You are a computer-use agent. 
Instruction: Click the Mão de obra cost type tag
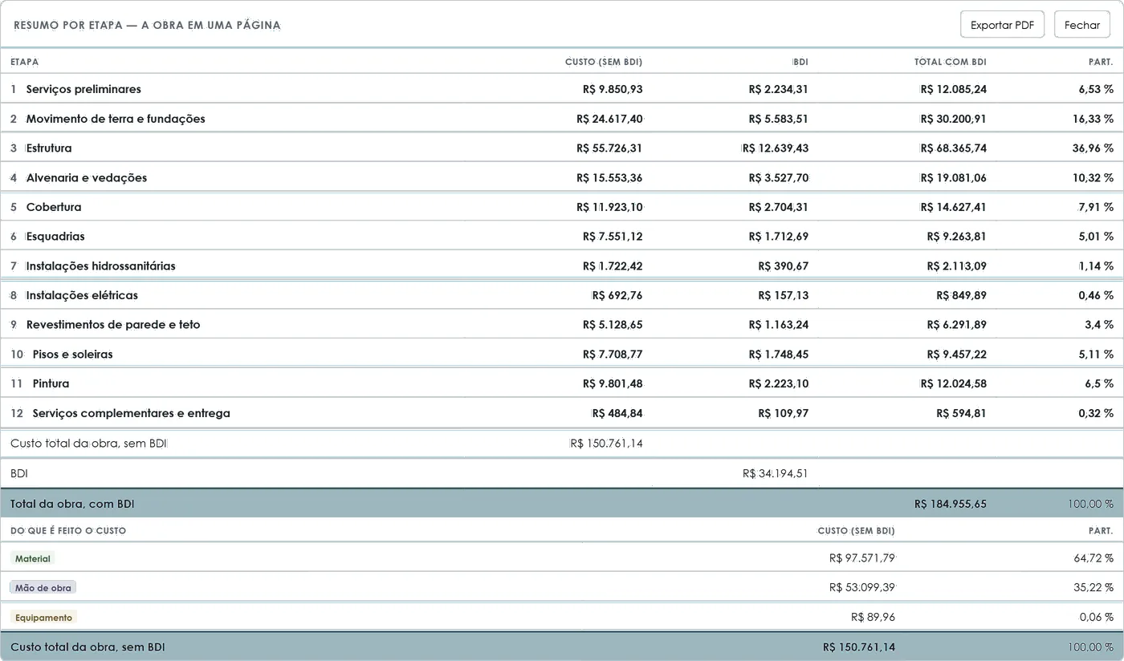[x=43, y=588]
